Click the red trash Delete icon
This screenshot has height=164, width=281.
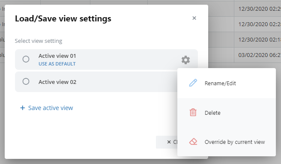(193, 112)
